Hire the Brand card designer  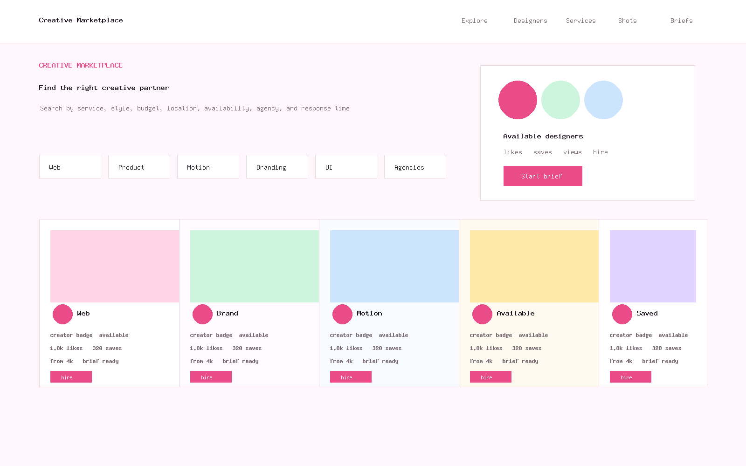point(211,377)
